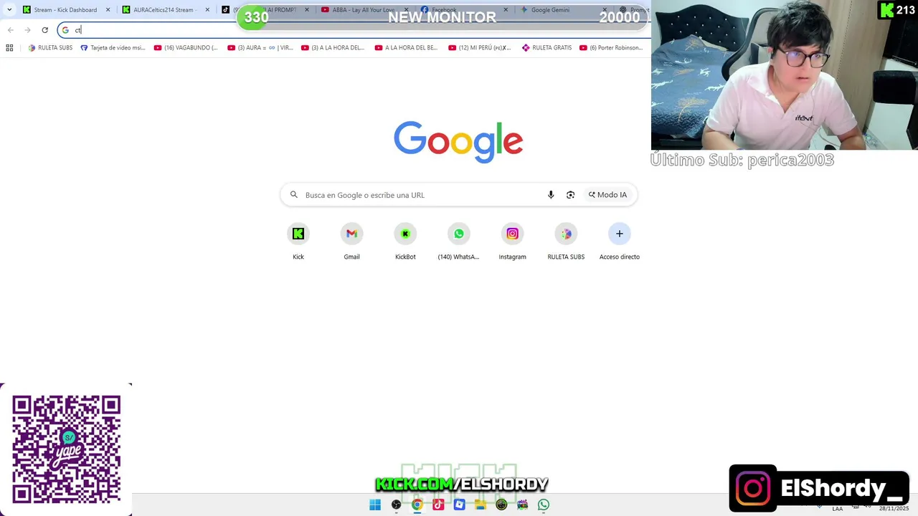Open WhatsApp from the taskbar
Viewport: 918px width, 516px height.
click(544, 505)
